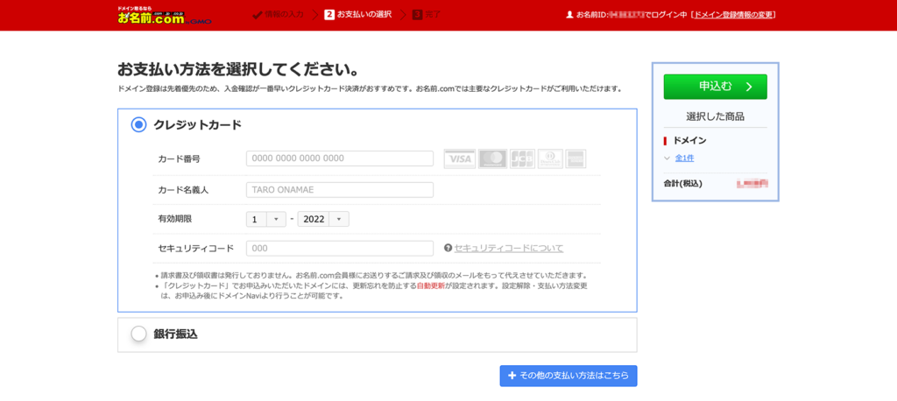Click the American Express card icon
The width and height of the screenshot is (897, 401).
point(576,158)
